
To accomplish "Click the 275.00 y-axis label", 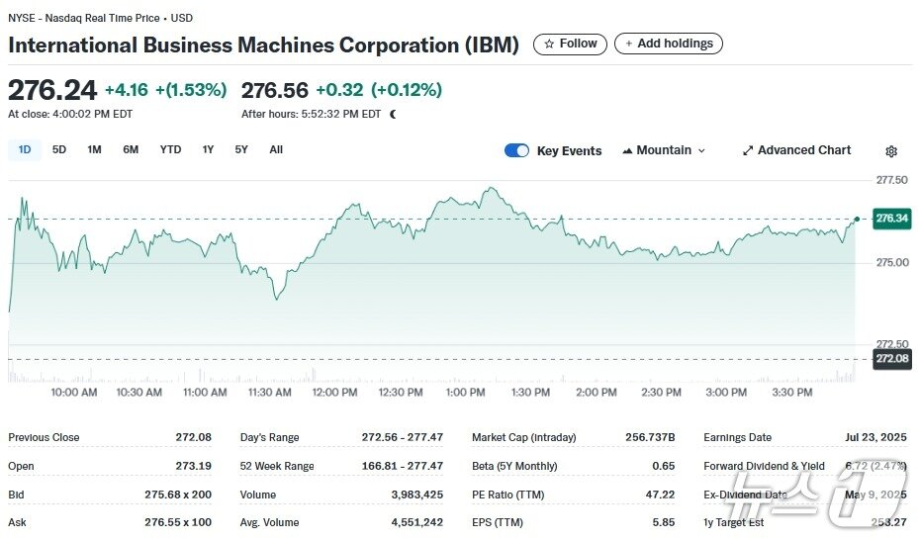I will click(892, 262).
